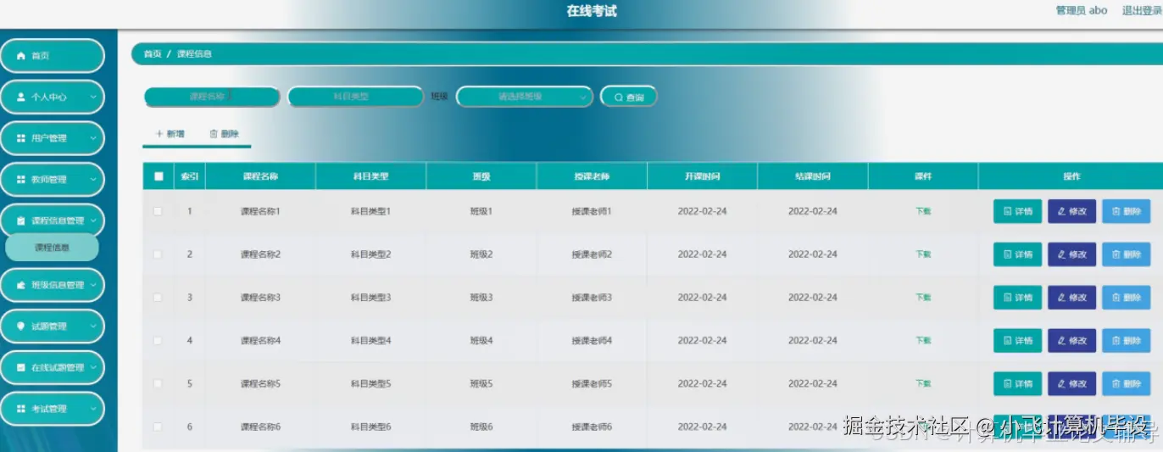Click the 索引 column header
Viewport: 1163px width, 452px height.
[x=190, y=176]
